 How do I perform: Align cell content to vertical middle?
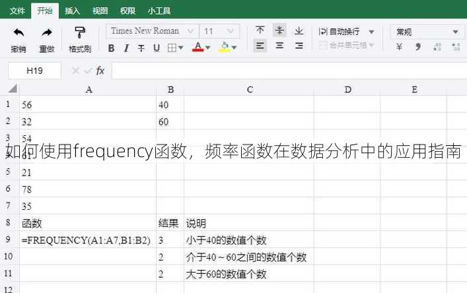click(279, 30)
